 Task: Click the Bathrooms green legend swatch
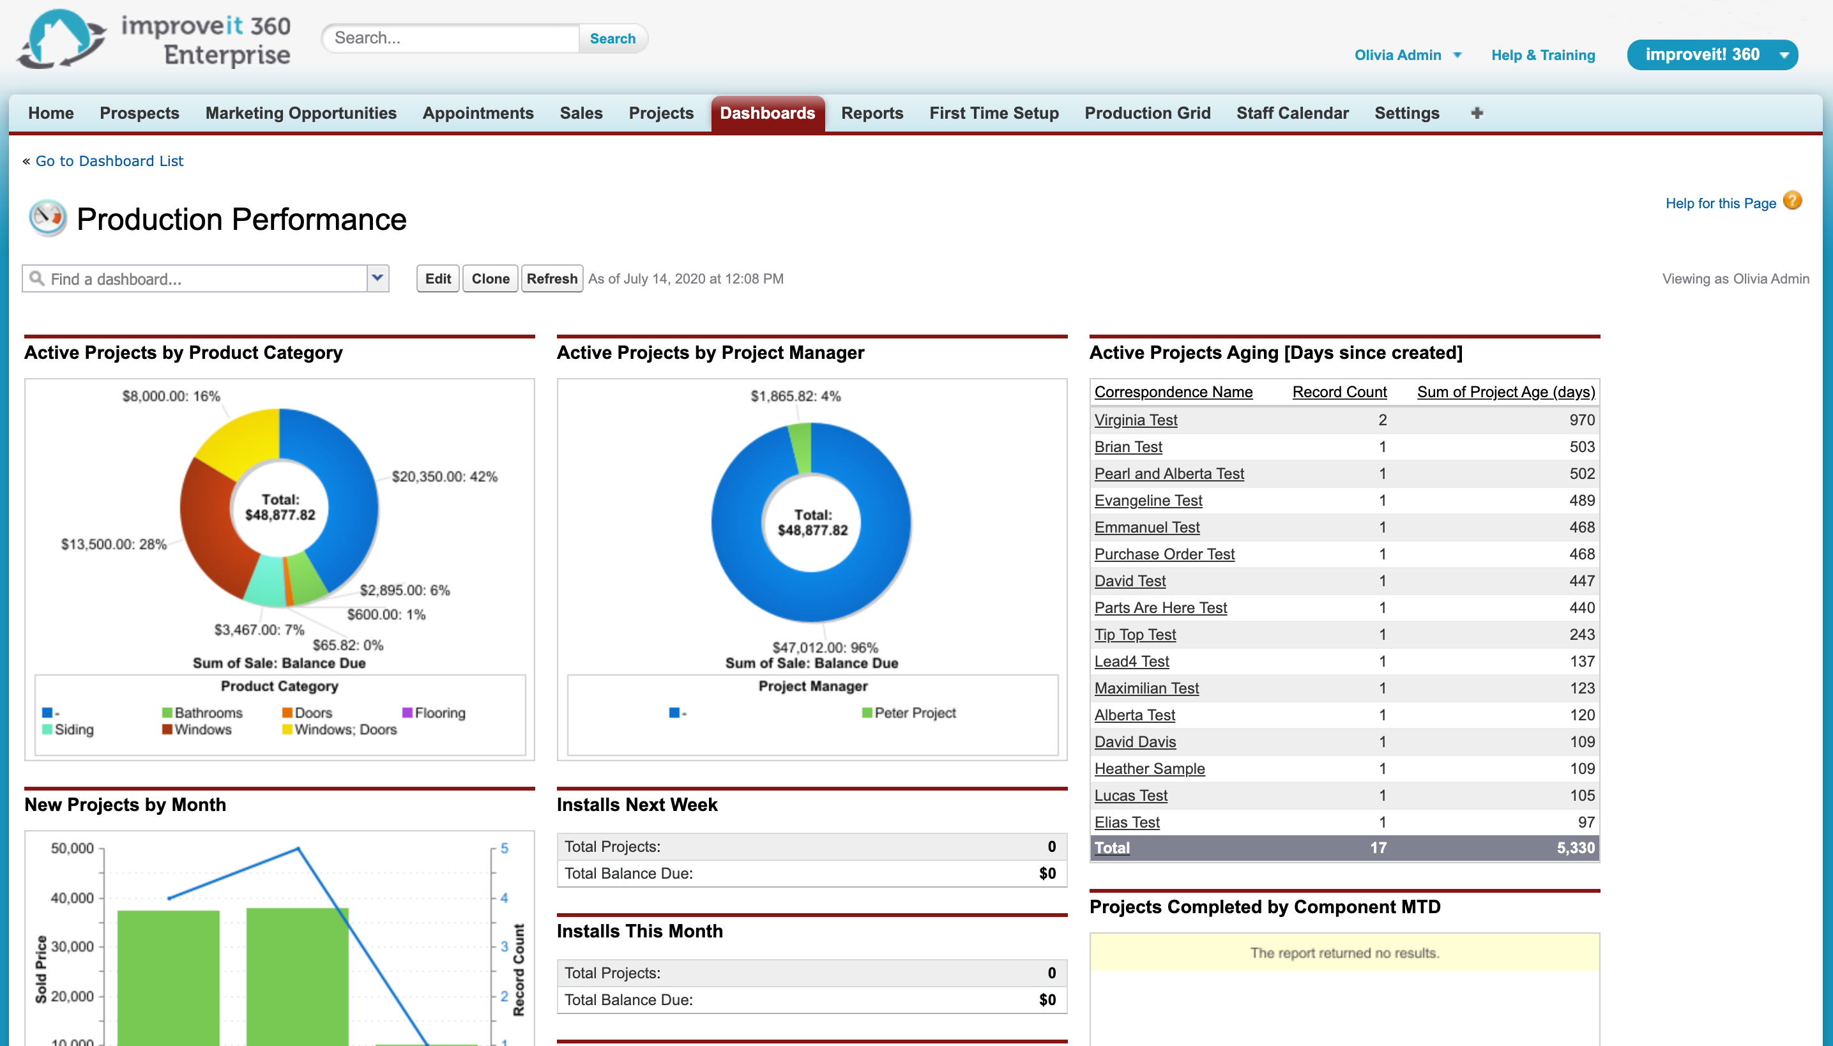[167, 713]
